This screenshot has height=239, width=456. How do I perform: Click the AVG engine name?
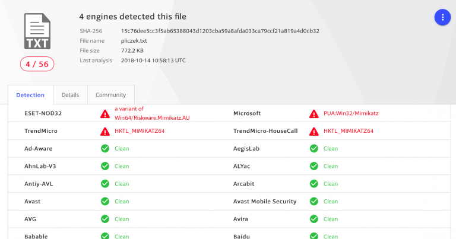[x=30, y=219]
